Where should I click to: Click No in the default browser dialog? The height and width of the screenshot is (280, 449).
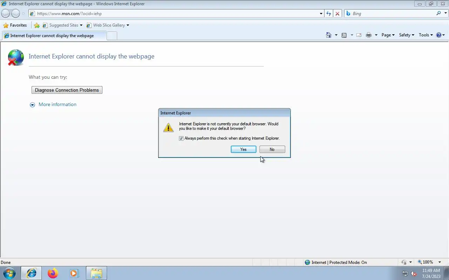272,149
